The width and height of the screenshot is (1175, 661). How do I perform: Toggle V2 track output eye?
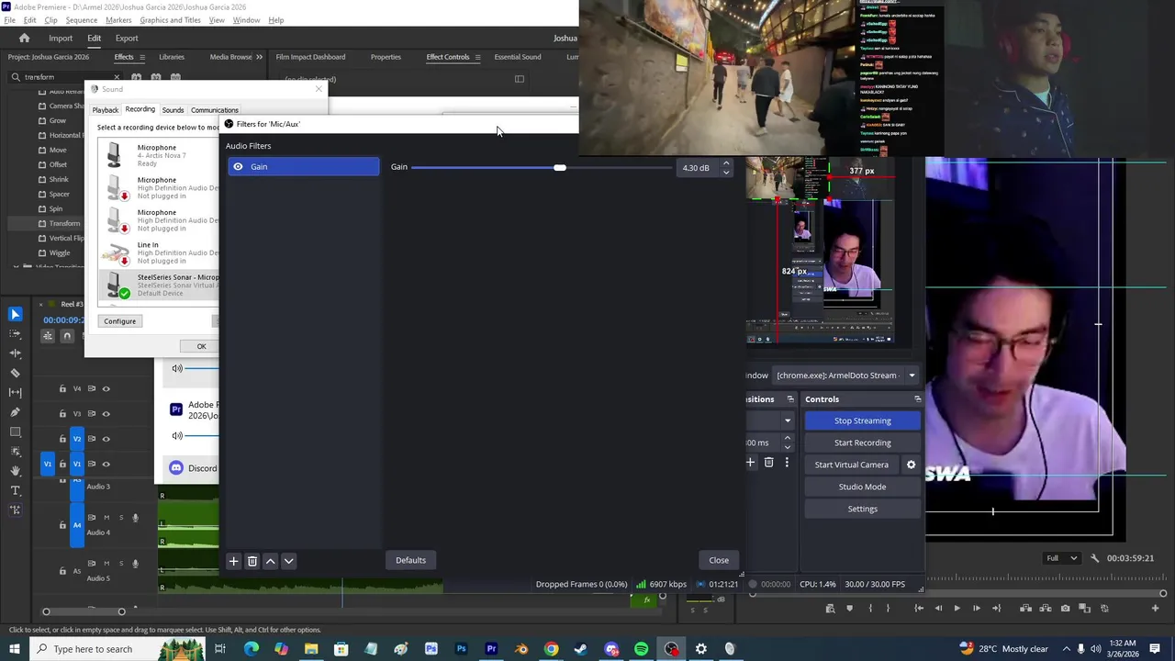106,439
